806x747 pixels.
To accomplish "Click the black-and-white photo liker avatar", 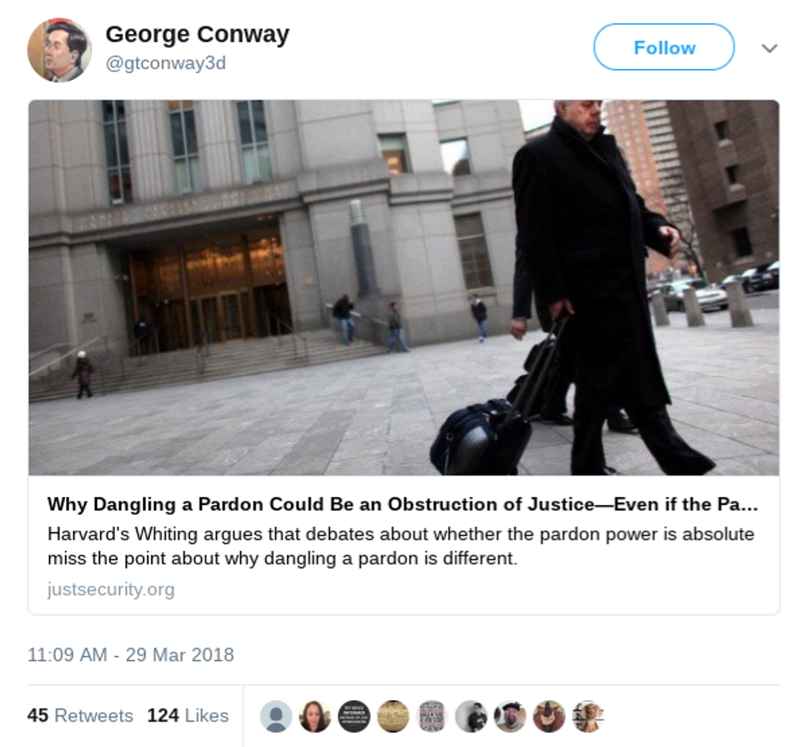I will [471, 717].
